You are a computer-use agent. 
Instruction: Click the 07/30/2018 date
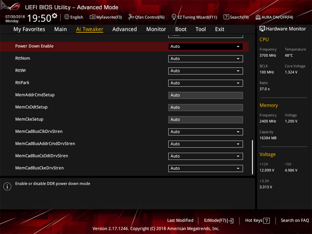[15, 17]
